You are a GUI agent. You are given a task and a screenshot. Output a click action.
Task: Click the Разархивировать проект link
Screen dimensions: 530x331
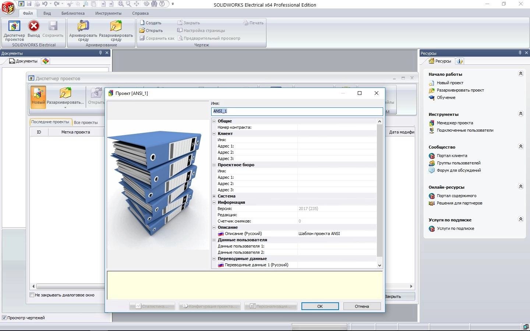(460, 90)
